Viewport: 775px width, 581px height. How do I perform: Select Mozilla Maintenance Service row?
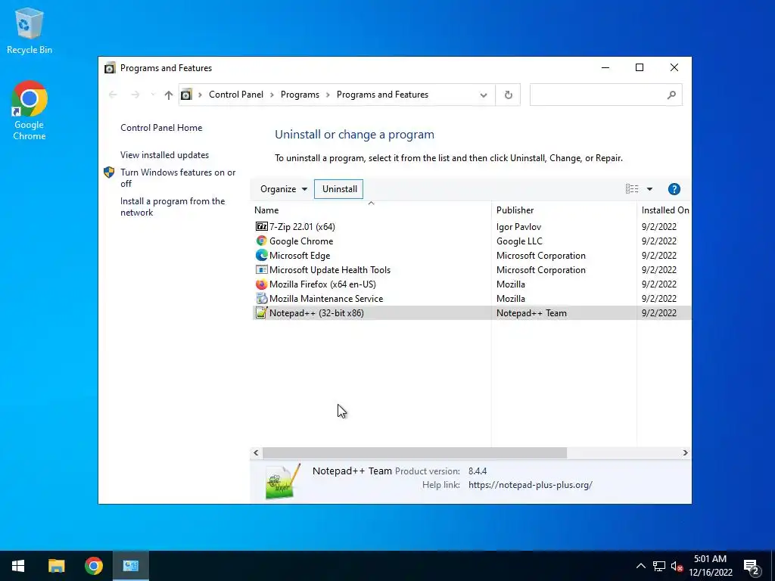[472, 298]
